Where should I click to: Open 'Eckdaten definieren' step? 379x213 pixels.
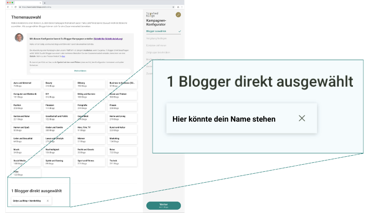click(156, 45)
